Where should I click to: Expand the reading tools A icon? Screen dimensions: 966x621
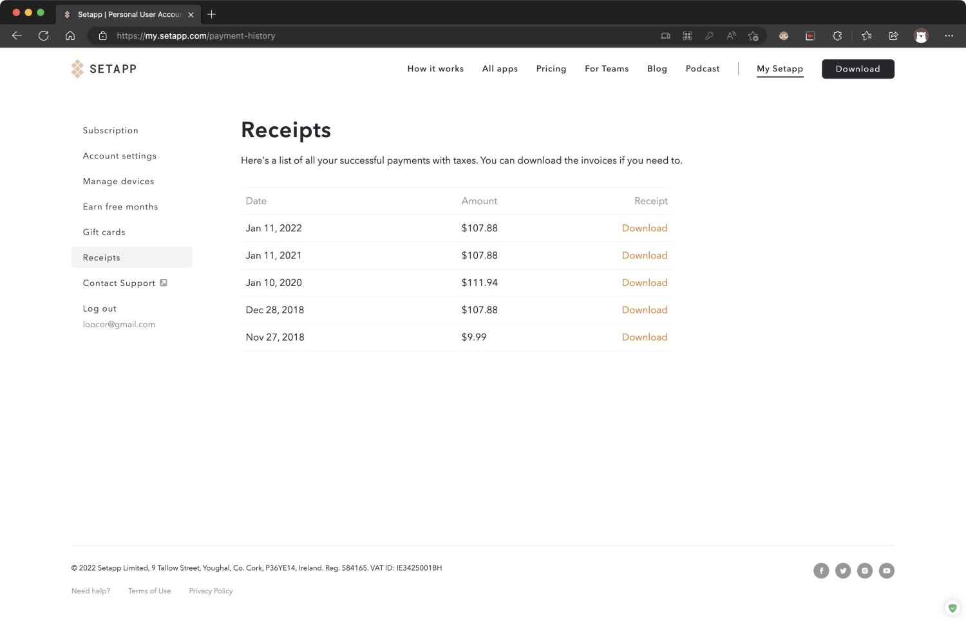pyautogui.click(x=731, y=35)
